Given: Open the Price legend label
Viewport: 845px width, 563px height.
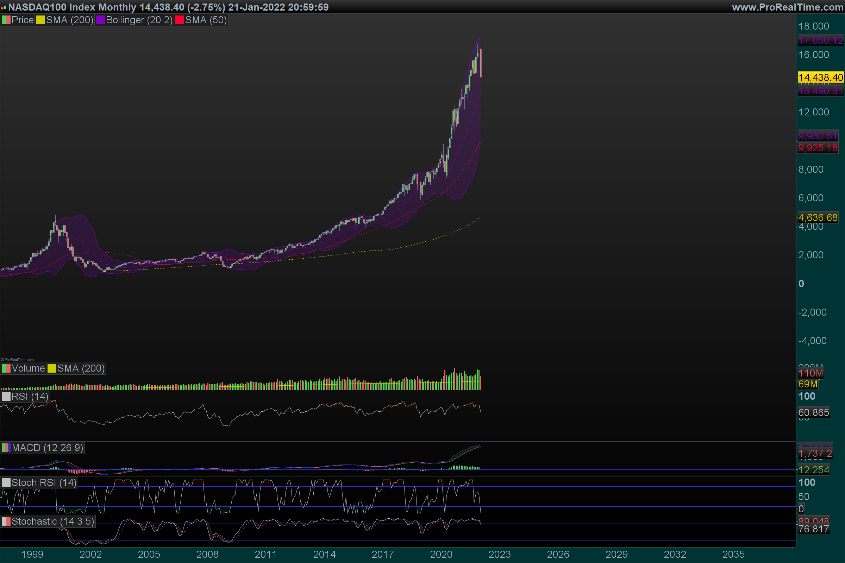Looking at the screenshot, I should (x=22, y=20).
